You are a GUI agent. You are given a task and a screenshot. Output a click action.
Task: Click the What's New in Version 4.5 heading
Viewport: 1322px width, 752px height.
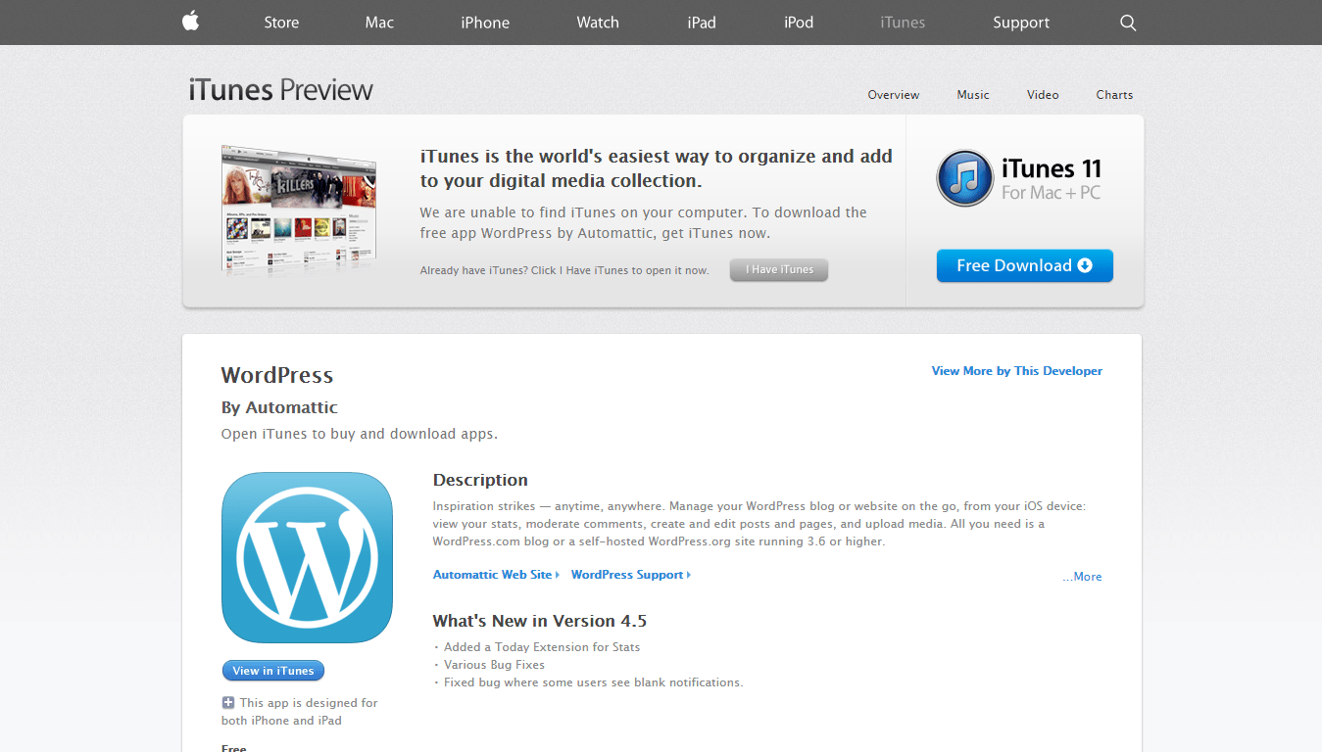[x=540, y=621]
